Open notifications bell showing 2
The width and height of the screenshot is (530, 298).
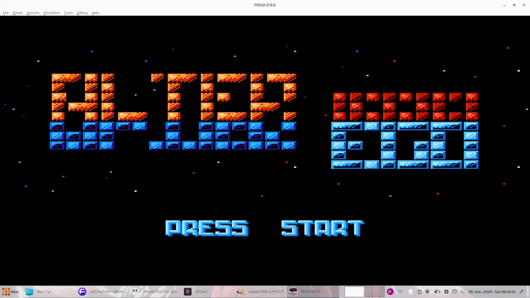point(437,292)
